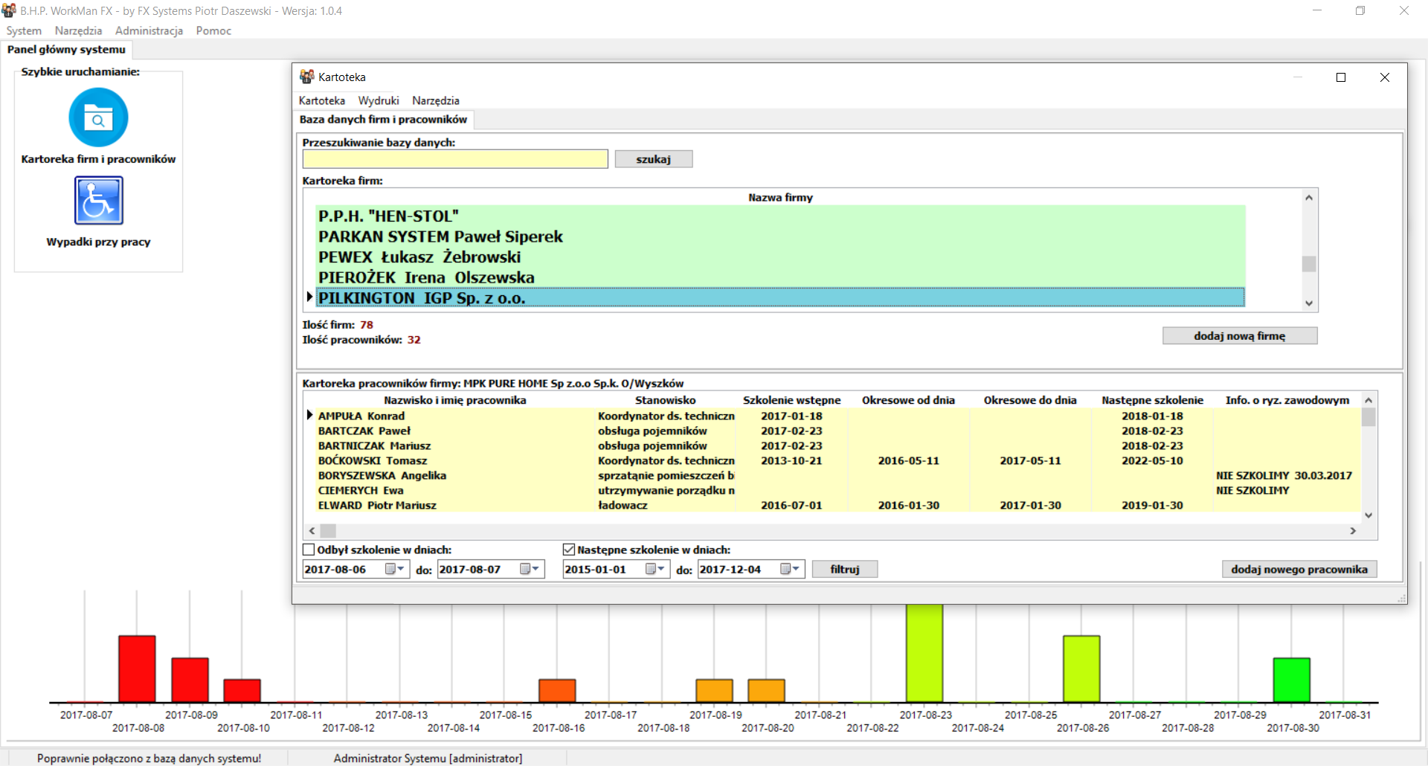Screen dimensions: 1428x766
Task: Click Info. o ryz. zawodowym column header
Action: (x=1287, y=400)
